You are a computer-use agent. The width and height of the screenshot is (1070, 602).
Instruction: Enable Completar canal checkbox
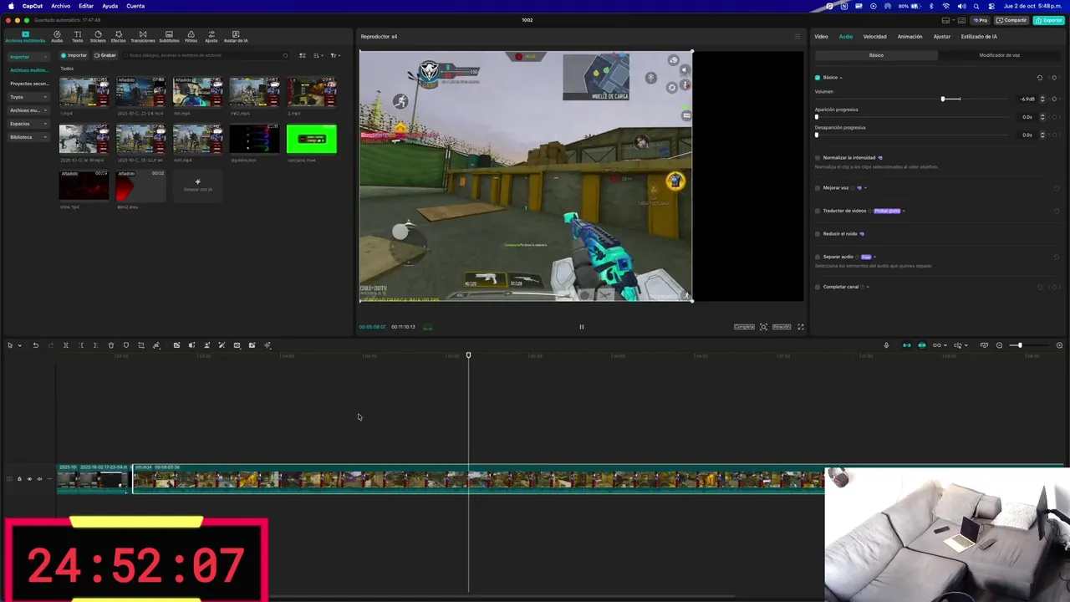(x=818, y=287)
